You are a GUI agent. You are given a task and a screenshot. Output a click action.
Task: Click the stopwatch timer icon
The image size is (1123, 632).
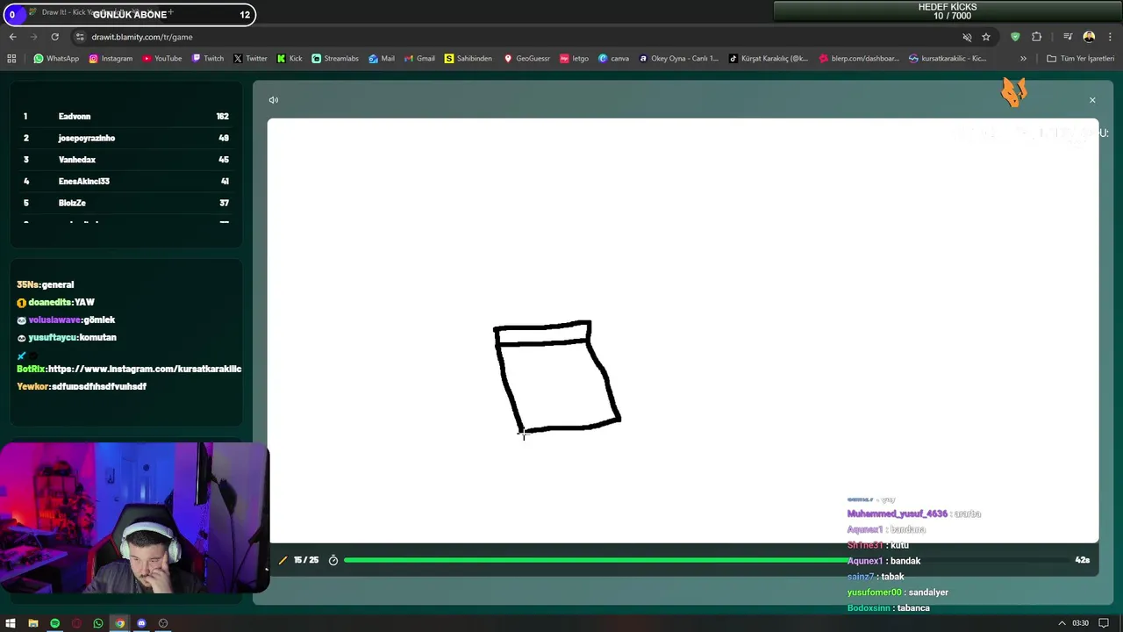pos(333,560)
